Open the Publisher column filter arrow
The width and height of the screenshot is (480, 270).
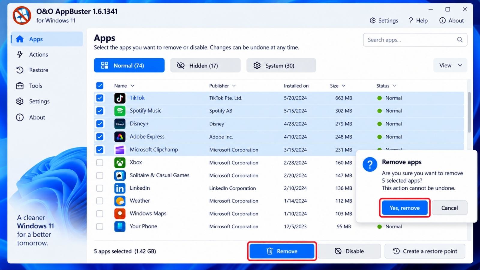pos(234,86)
